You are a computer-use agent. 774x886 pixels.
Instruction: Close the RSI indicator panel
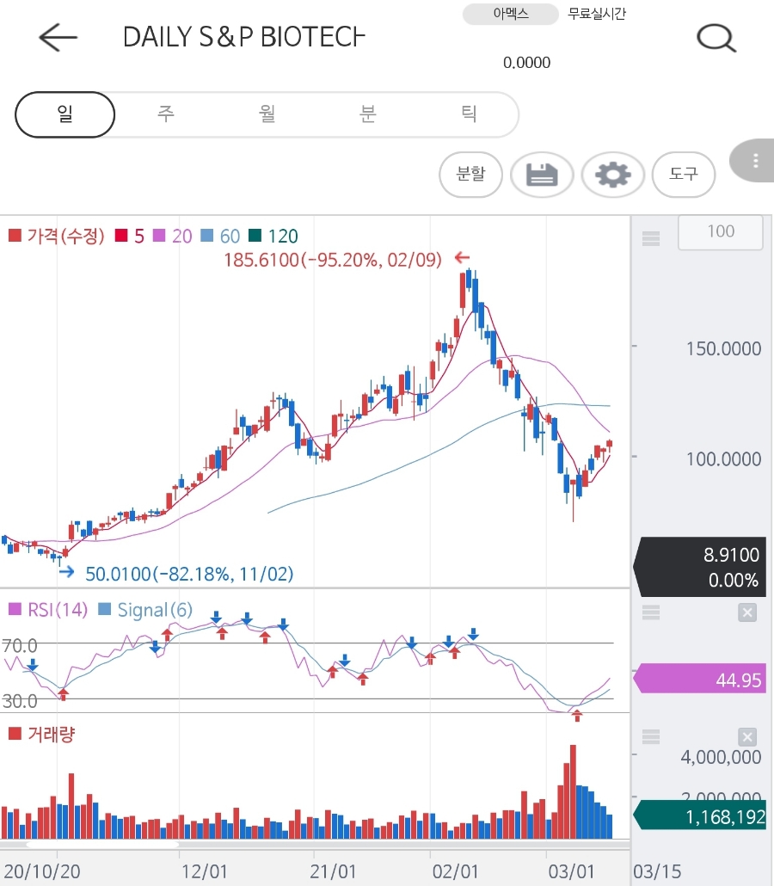pos(747,612)
